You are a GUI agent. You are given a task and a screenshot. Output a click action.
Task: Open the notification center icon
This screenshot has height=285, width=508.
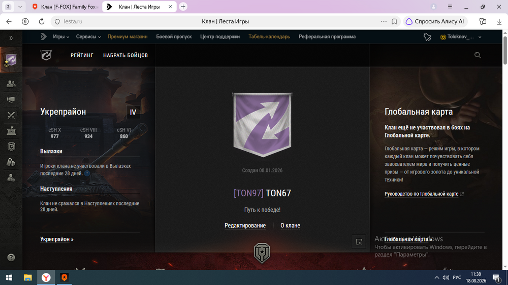click(x=496, y=277)
